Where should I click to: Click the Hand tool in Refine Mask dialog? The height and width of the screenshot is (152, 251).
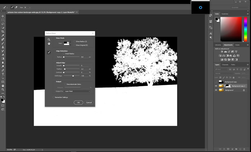pyautogui.click(x=49, y=44)
